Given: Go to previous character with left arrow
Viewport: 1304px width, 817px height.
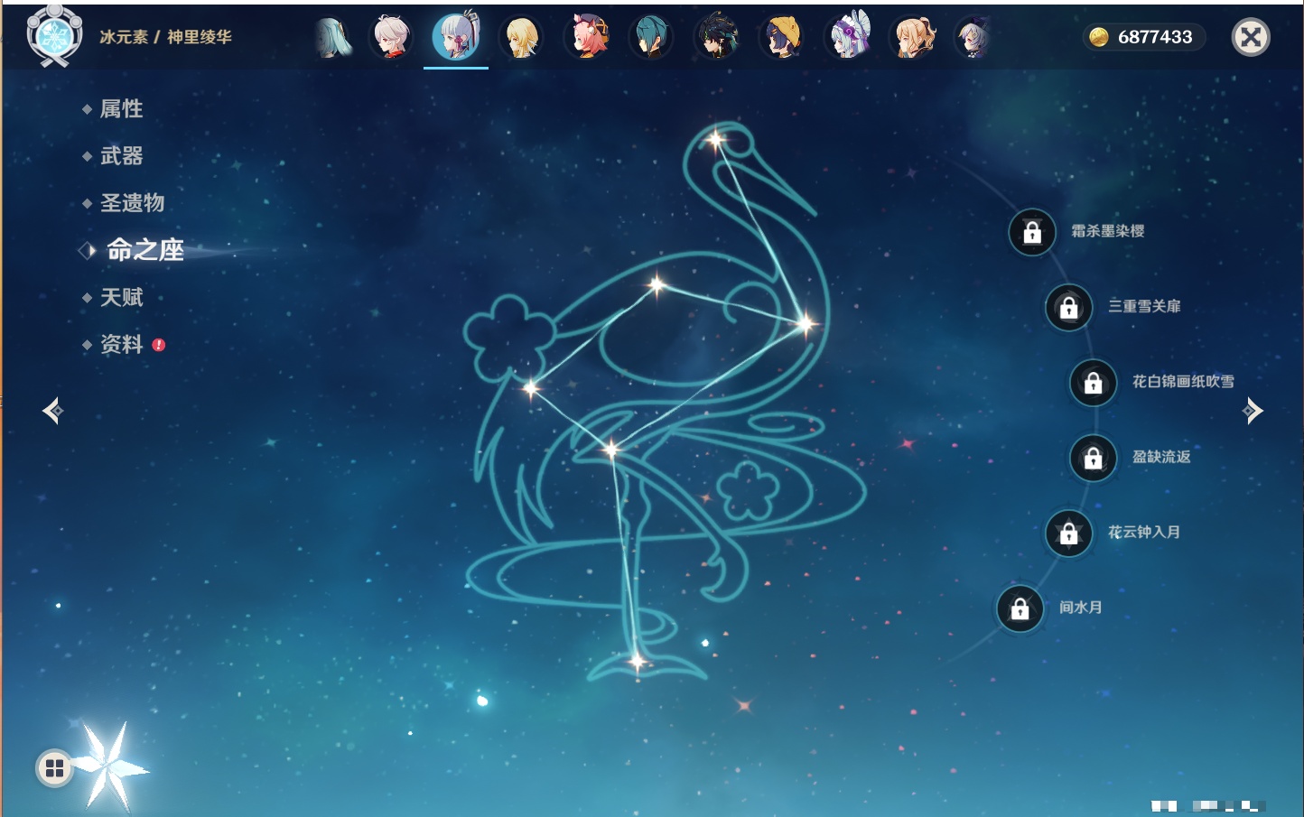Looking at the screenshot, I should (52, 411).
